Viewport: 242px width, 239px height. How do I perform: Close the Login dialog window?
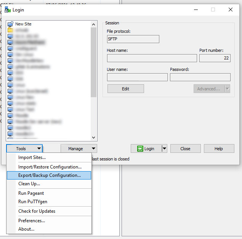[x=231, y=10]
